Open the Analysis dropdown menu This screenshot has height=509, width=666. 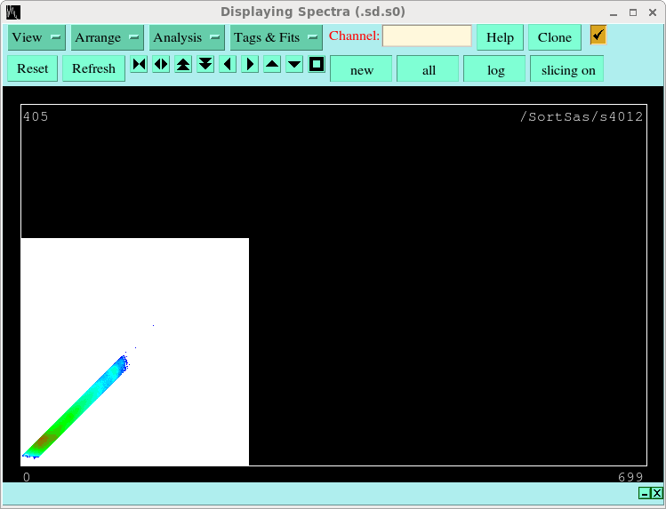point(187,37)
